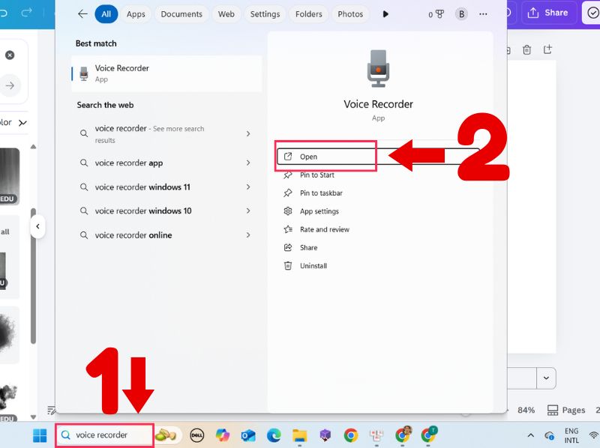Viewport: 600px width, 448px height.
Task: Show more search filters with play arrow
Action: tap(385, 14)
